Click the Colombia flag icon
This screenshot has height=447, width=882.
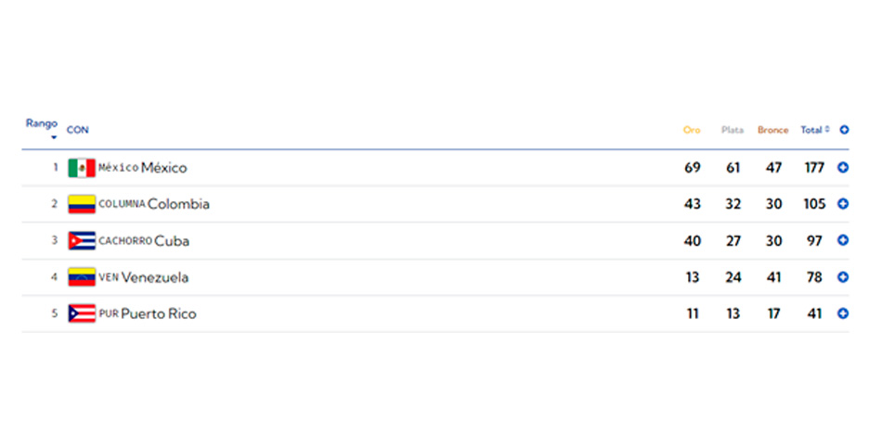coord(82,204)
